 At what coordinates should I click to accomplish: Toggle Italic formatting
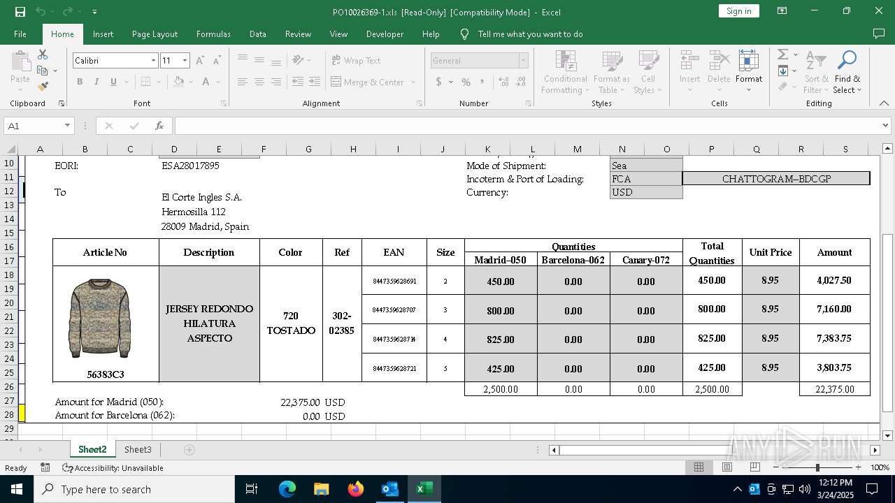pyautogui.click(x=96, y=82)
